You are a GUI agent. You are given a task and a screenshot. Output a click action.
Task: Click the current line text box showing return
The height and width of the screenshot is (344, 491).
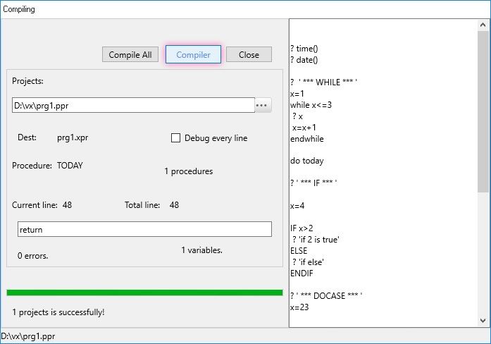[144, 229]
